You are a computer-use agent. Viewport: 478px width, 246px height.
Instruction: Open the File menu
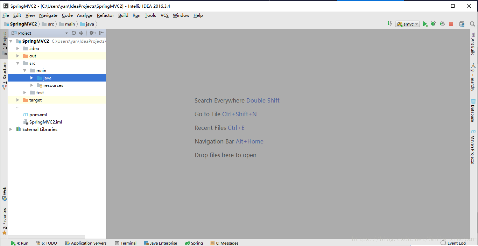click(6, 15)
